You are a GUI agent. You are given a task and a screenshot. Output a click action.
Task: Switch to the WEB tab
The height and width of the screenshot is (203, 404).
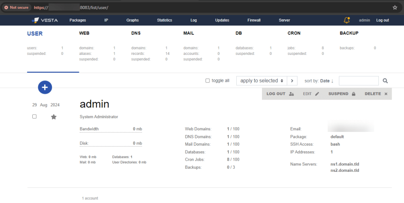(x=84, y=33)
